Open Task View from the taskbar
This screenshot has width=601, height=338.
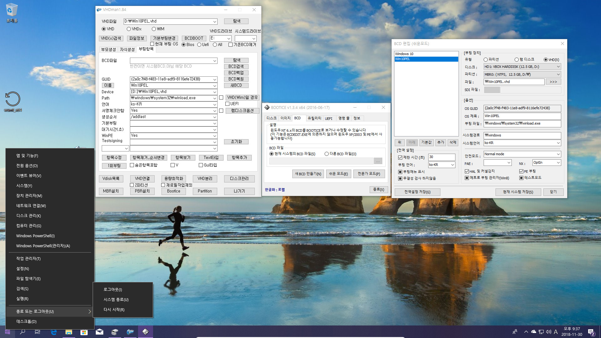point(38,332)
